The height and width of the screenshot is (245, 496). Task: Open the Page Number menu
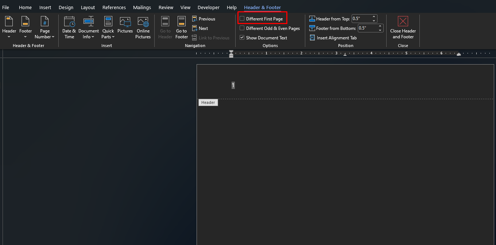(x=44, y=27)
